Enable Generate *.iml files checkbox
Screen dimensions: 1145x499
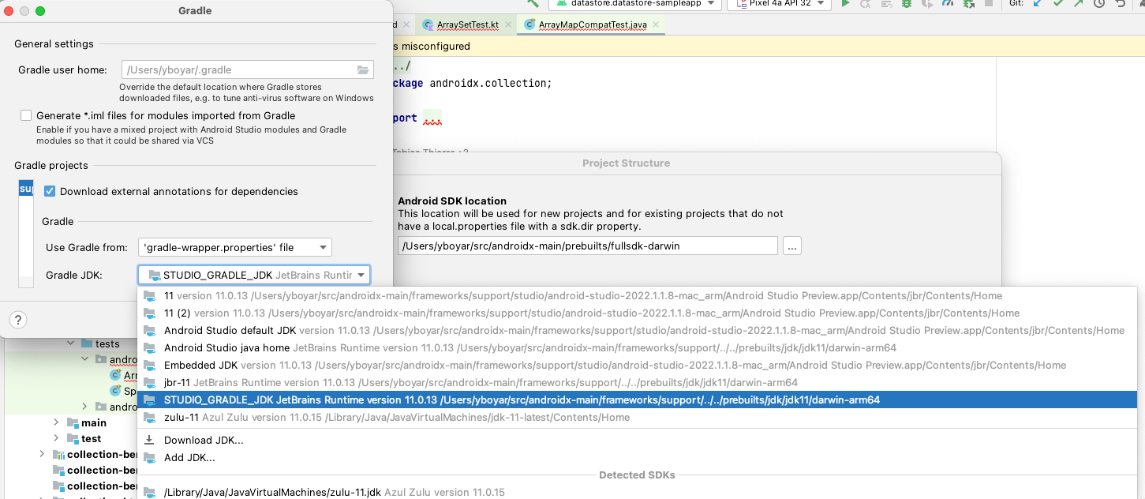[x=26, y=115]
